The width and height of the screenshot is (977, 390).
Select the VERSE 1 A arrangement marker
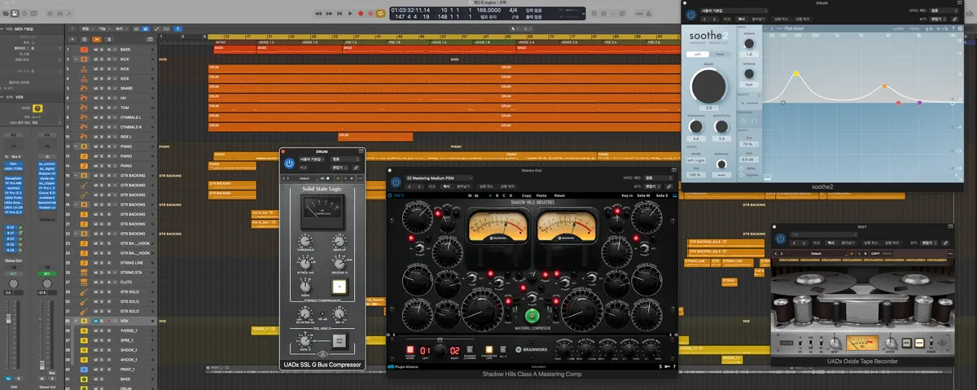(278, 42)
